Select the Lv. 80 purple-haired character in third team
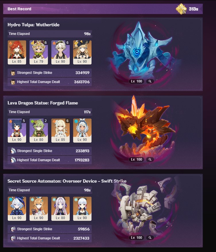The image size is (216, 252). pos(60,208)
